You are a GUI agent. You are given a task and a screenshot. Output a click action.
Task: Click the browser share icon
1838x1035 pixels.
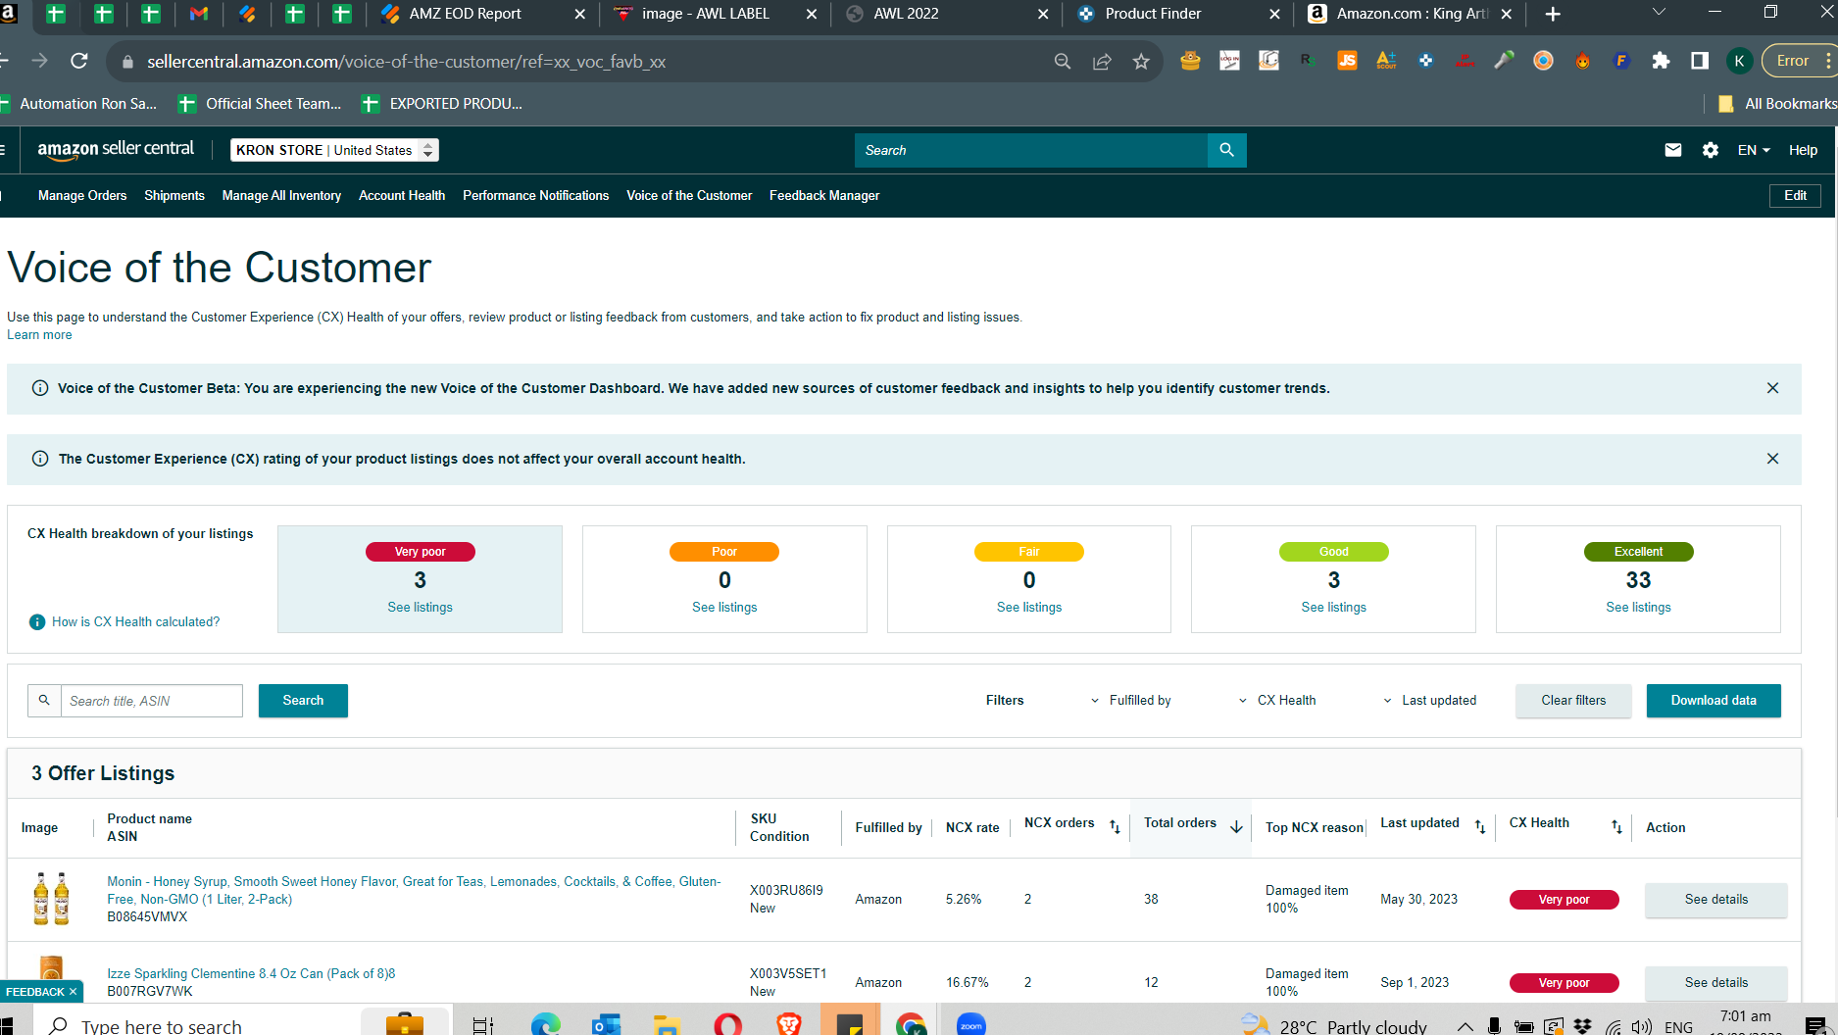click(1102, 62)
